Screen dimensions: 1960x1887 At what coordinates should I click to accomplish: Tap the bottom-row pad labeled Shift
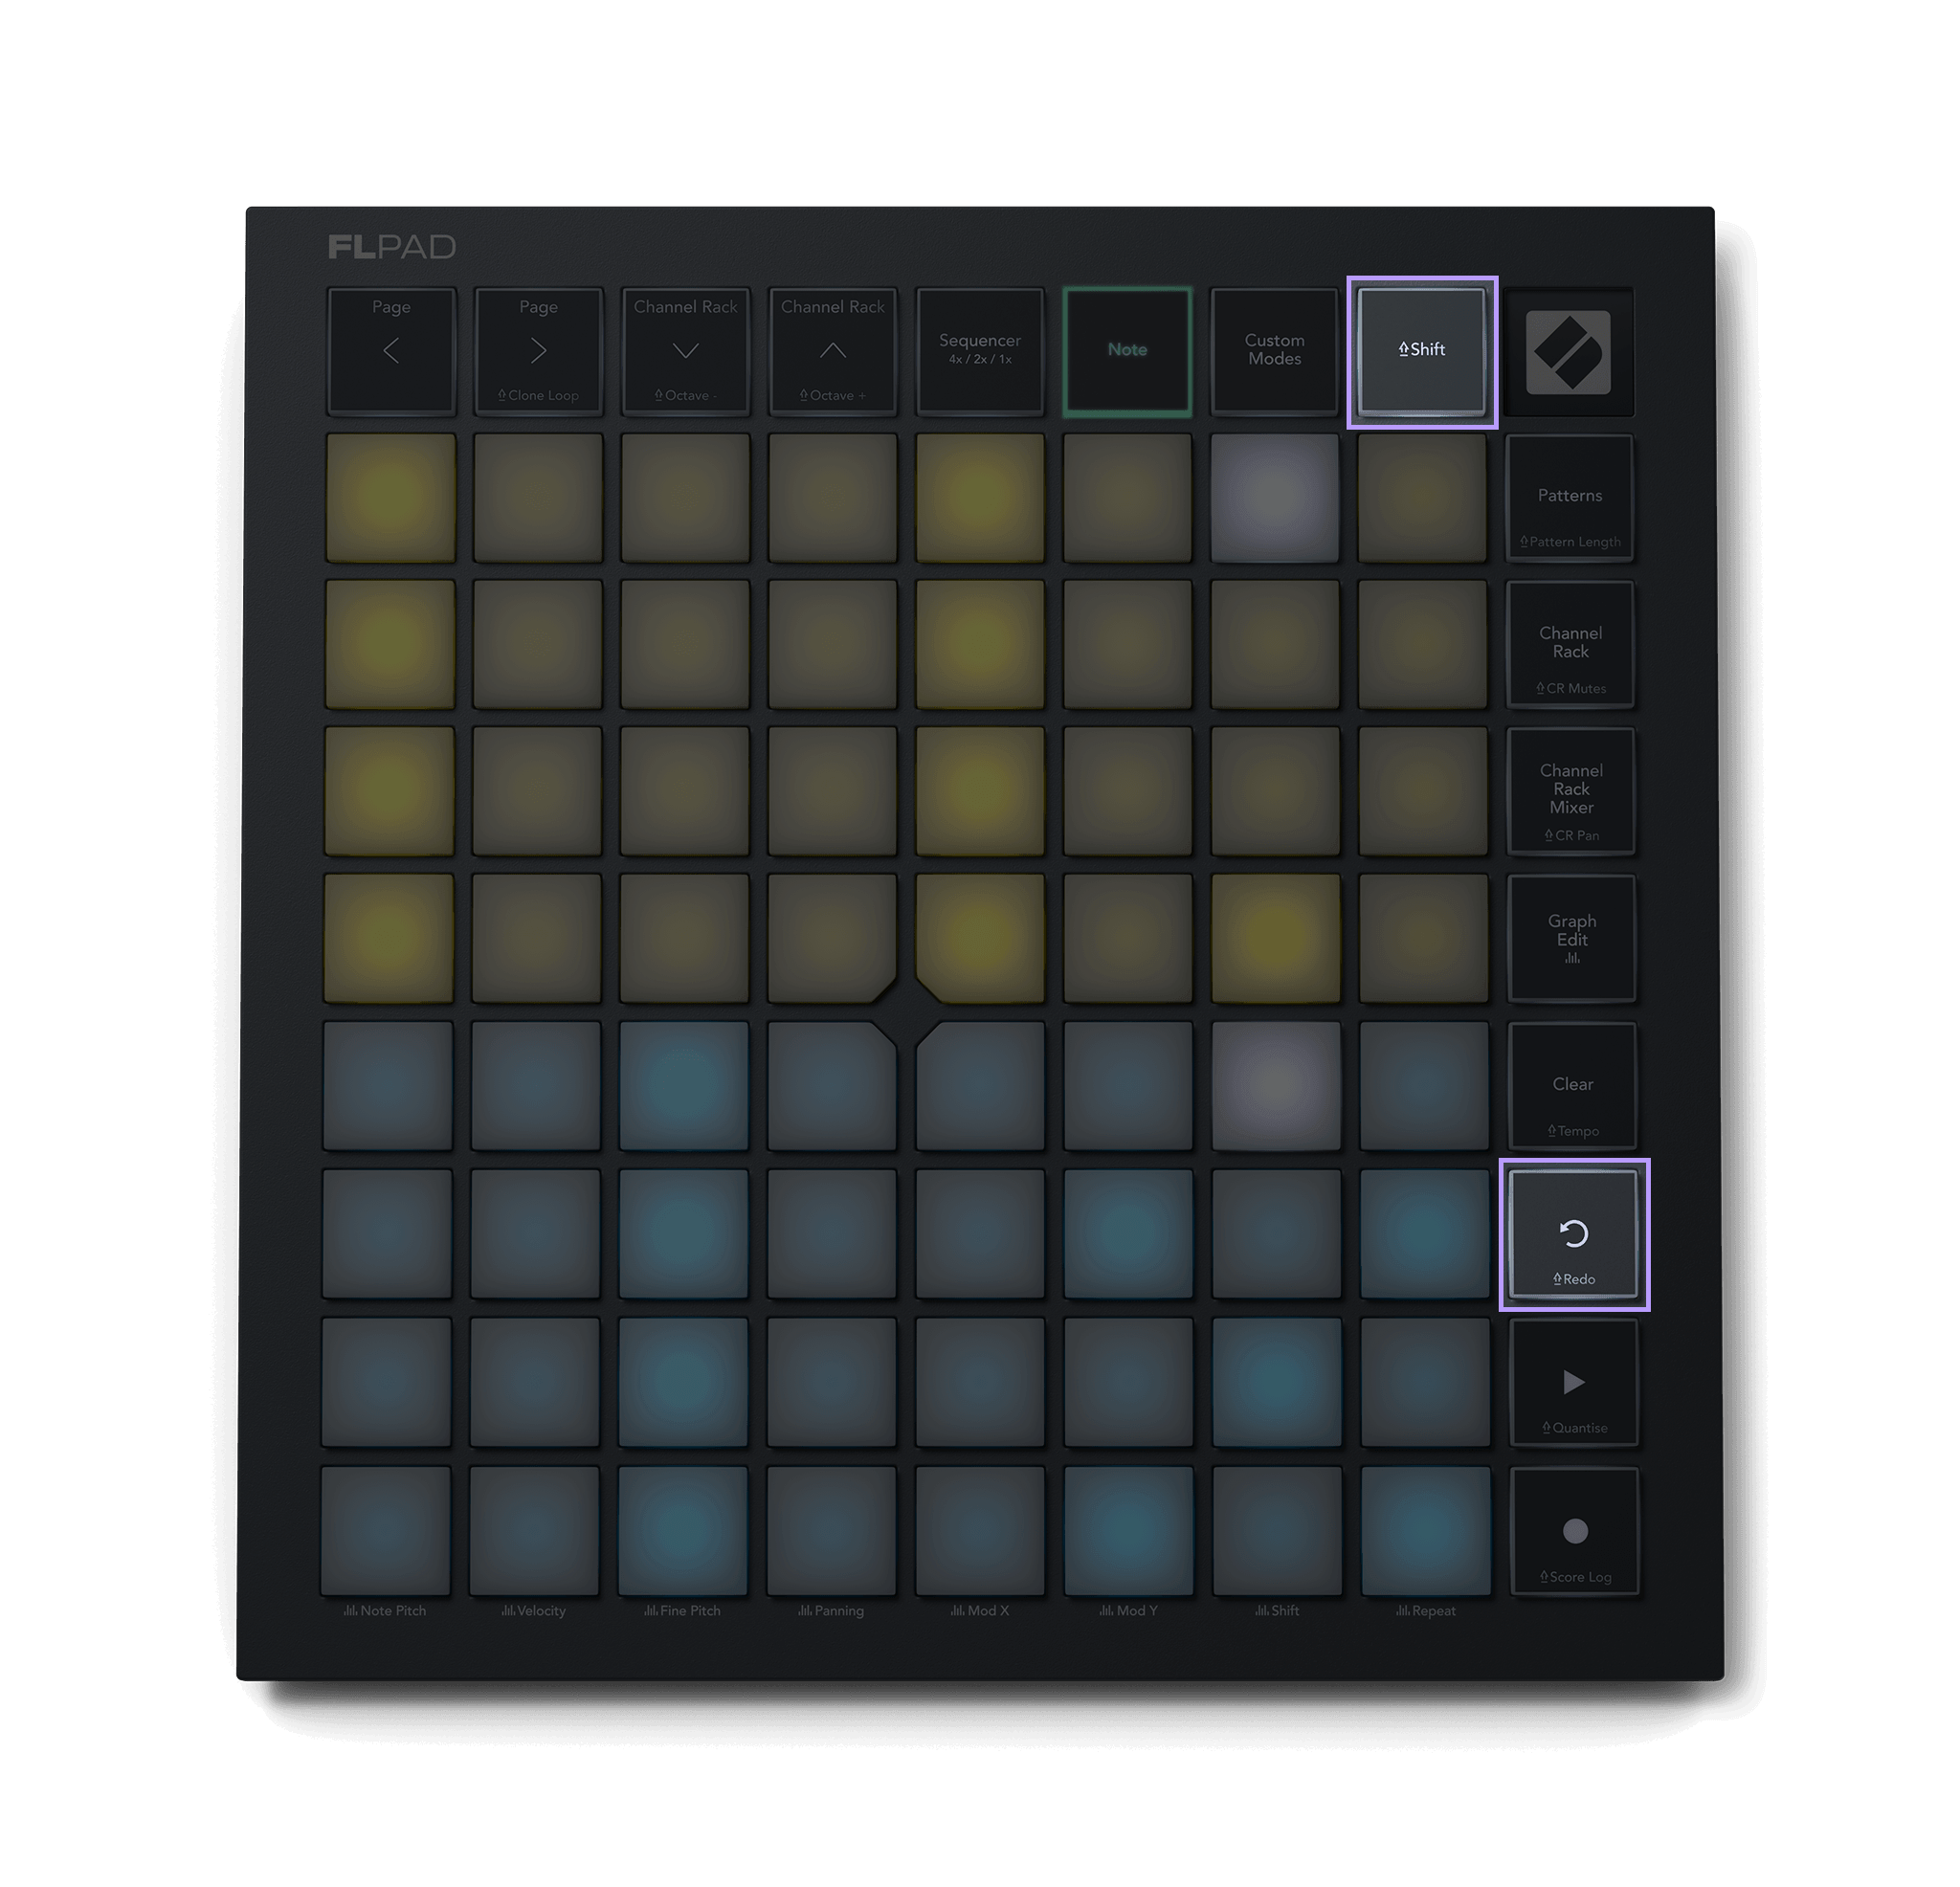click(x=1277, y=1530)
